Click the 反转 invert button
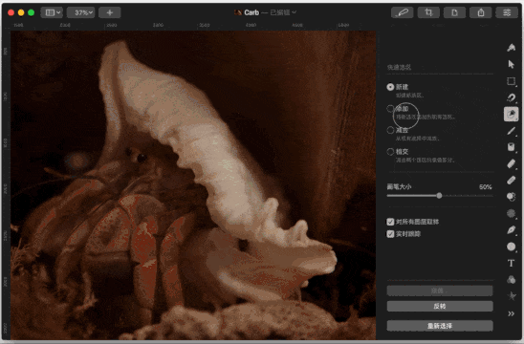The image size is (524, 344). [x=440, y=307]
